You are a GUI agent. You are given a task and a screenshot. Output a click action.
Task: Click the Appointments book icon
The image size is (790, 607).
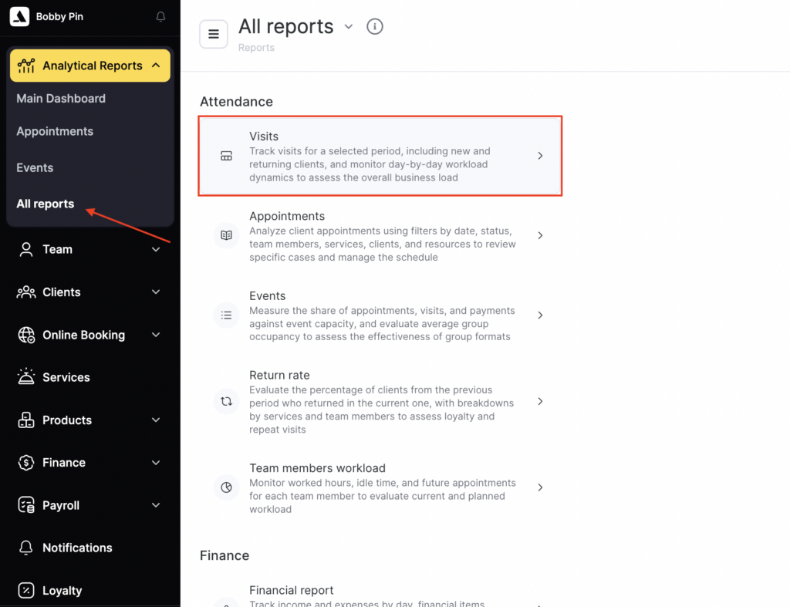pos(226,235)
